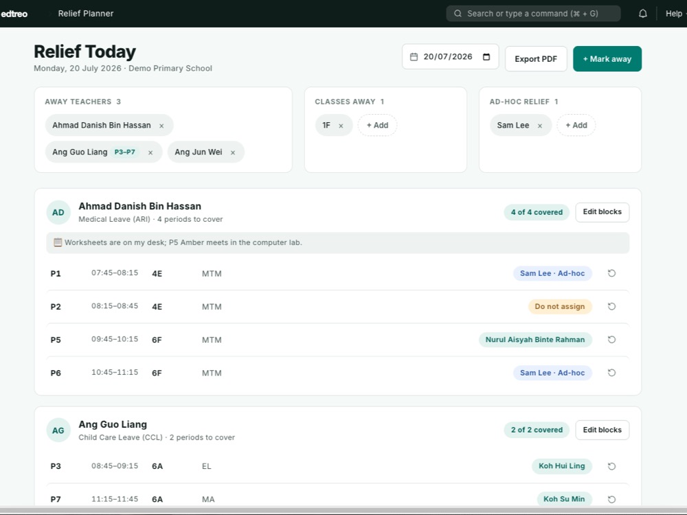Reset the P2 Do not assign row
The width and height of the screenshot is (687, 515).
coord(611,306)
